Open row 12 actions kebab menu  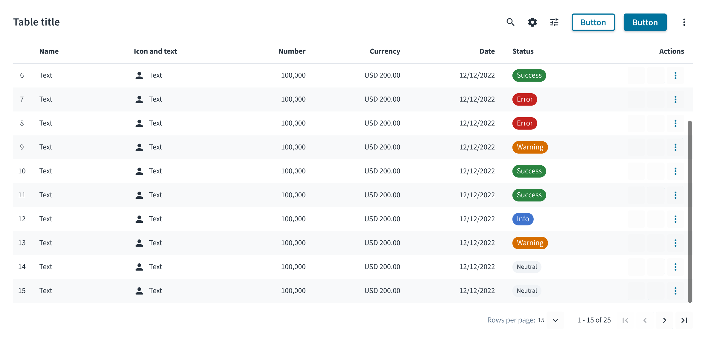click(x=675, y=219)
